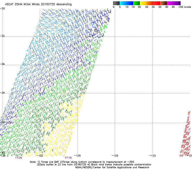192x169 pixels.
Task: Click the brown 35-40 knots legend color
Action: point(163,3)
